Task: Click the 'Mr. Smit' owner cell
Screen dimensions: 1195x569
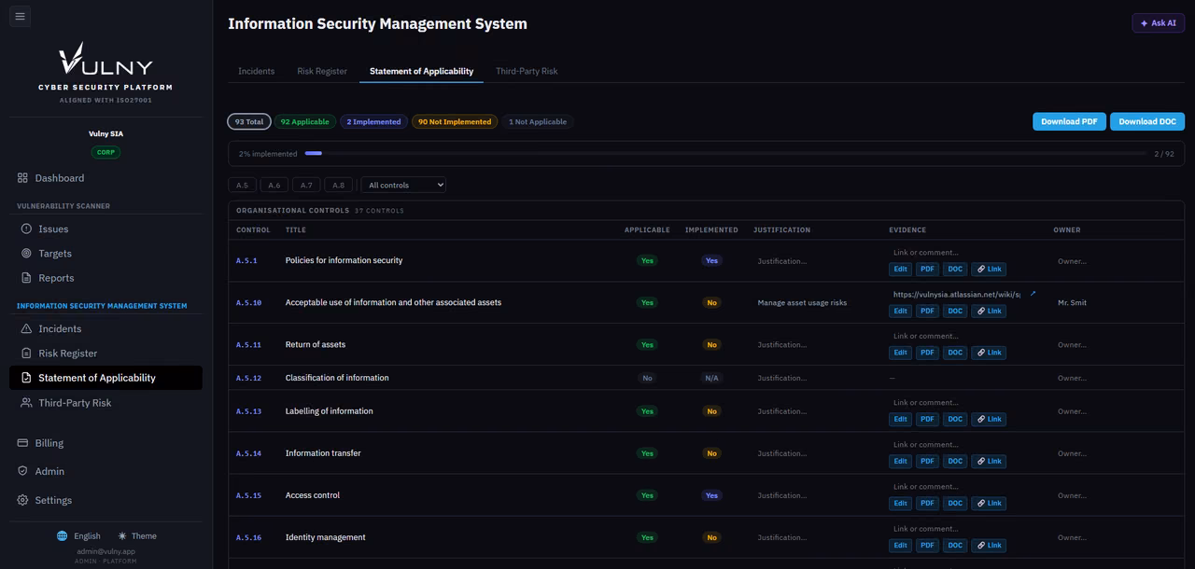Action: (x=1072, y=303)
